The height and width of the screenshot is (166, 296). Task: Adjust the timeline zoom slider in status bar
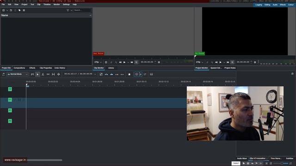281,163
